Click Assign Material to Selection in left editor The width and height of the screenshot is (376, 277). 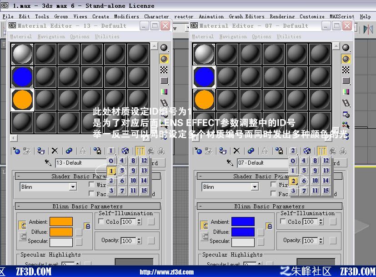(x=41, y=151)
